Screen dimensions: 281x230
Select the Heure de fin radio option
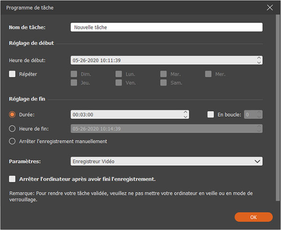(x=13, y=128)
